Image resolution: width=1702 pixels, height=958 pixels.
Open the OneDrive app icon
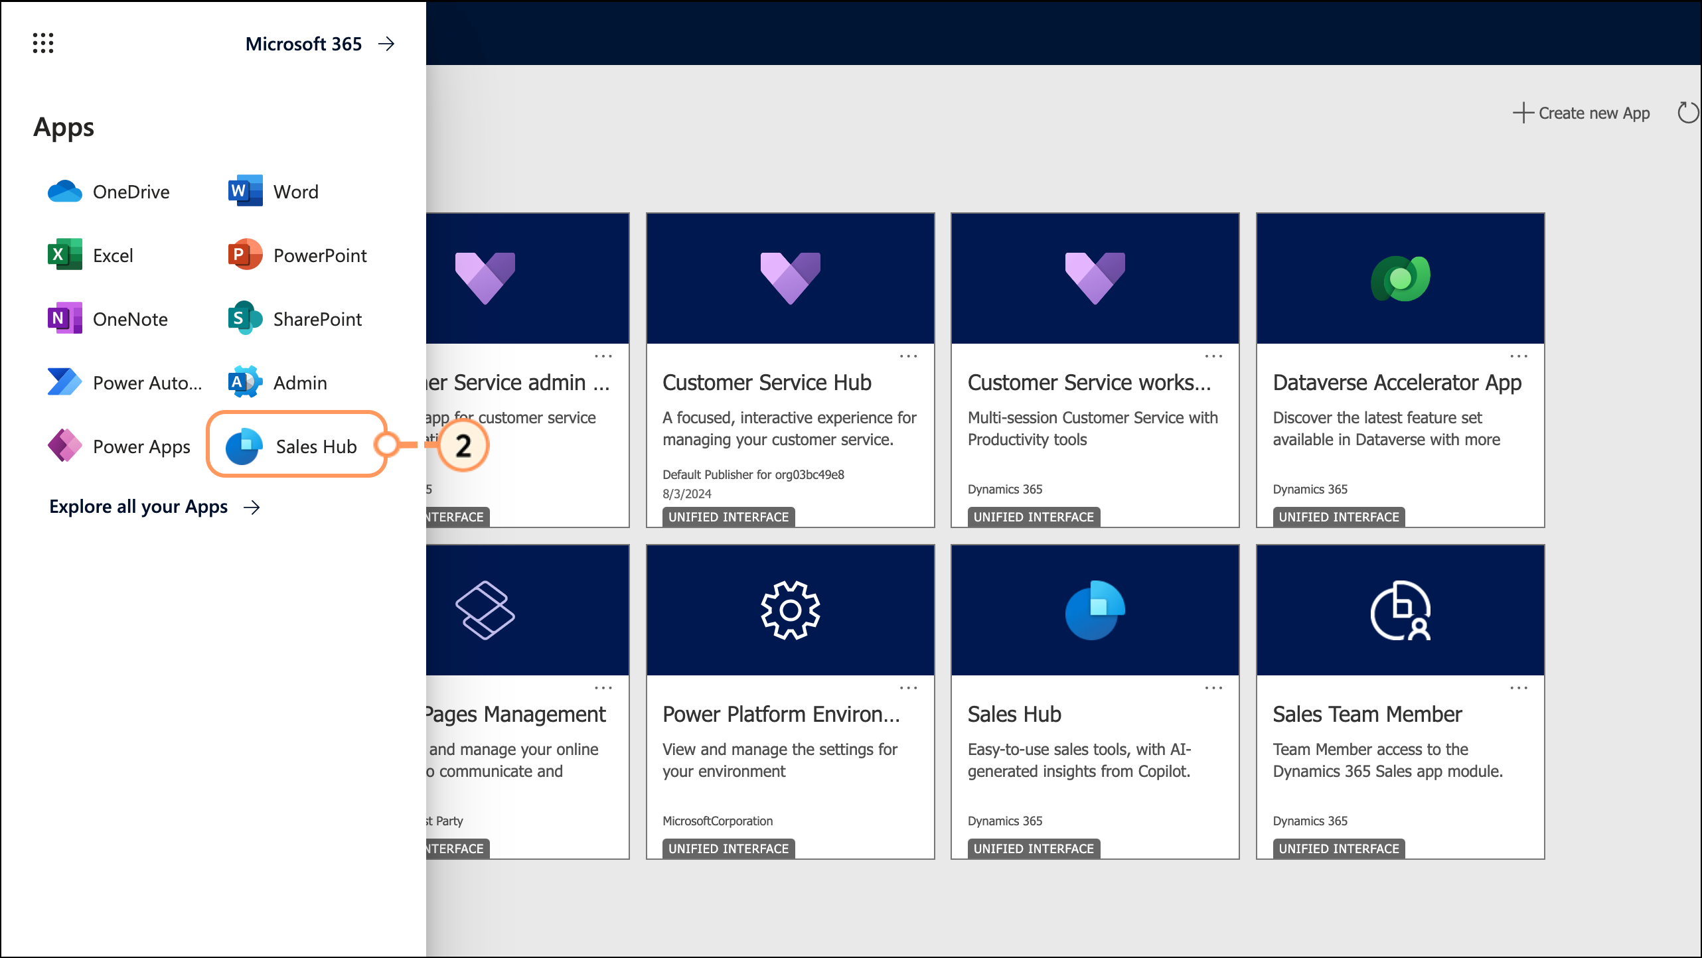(65, 192)
